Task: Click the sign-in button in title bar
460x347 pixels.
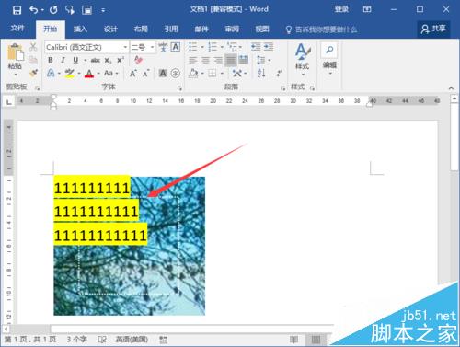Action: [341, 9]
